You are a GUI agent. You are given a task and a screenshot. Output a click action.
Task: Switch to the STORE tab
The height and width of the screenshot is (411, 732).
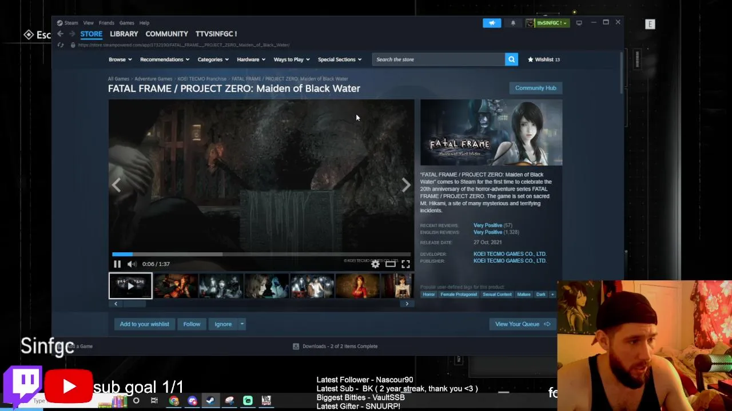point(91,34)
